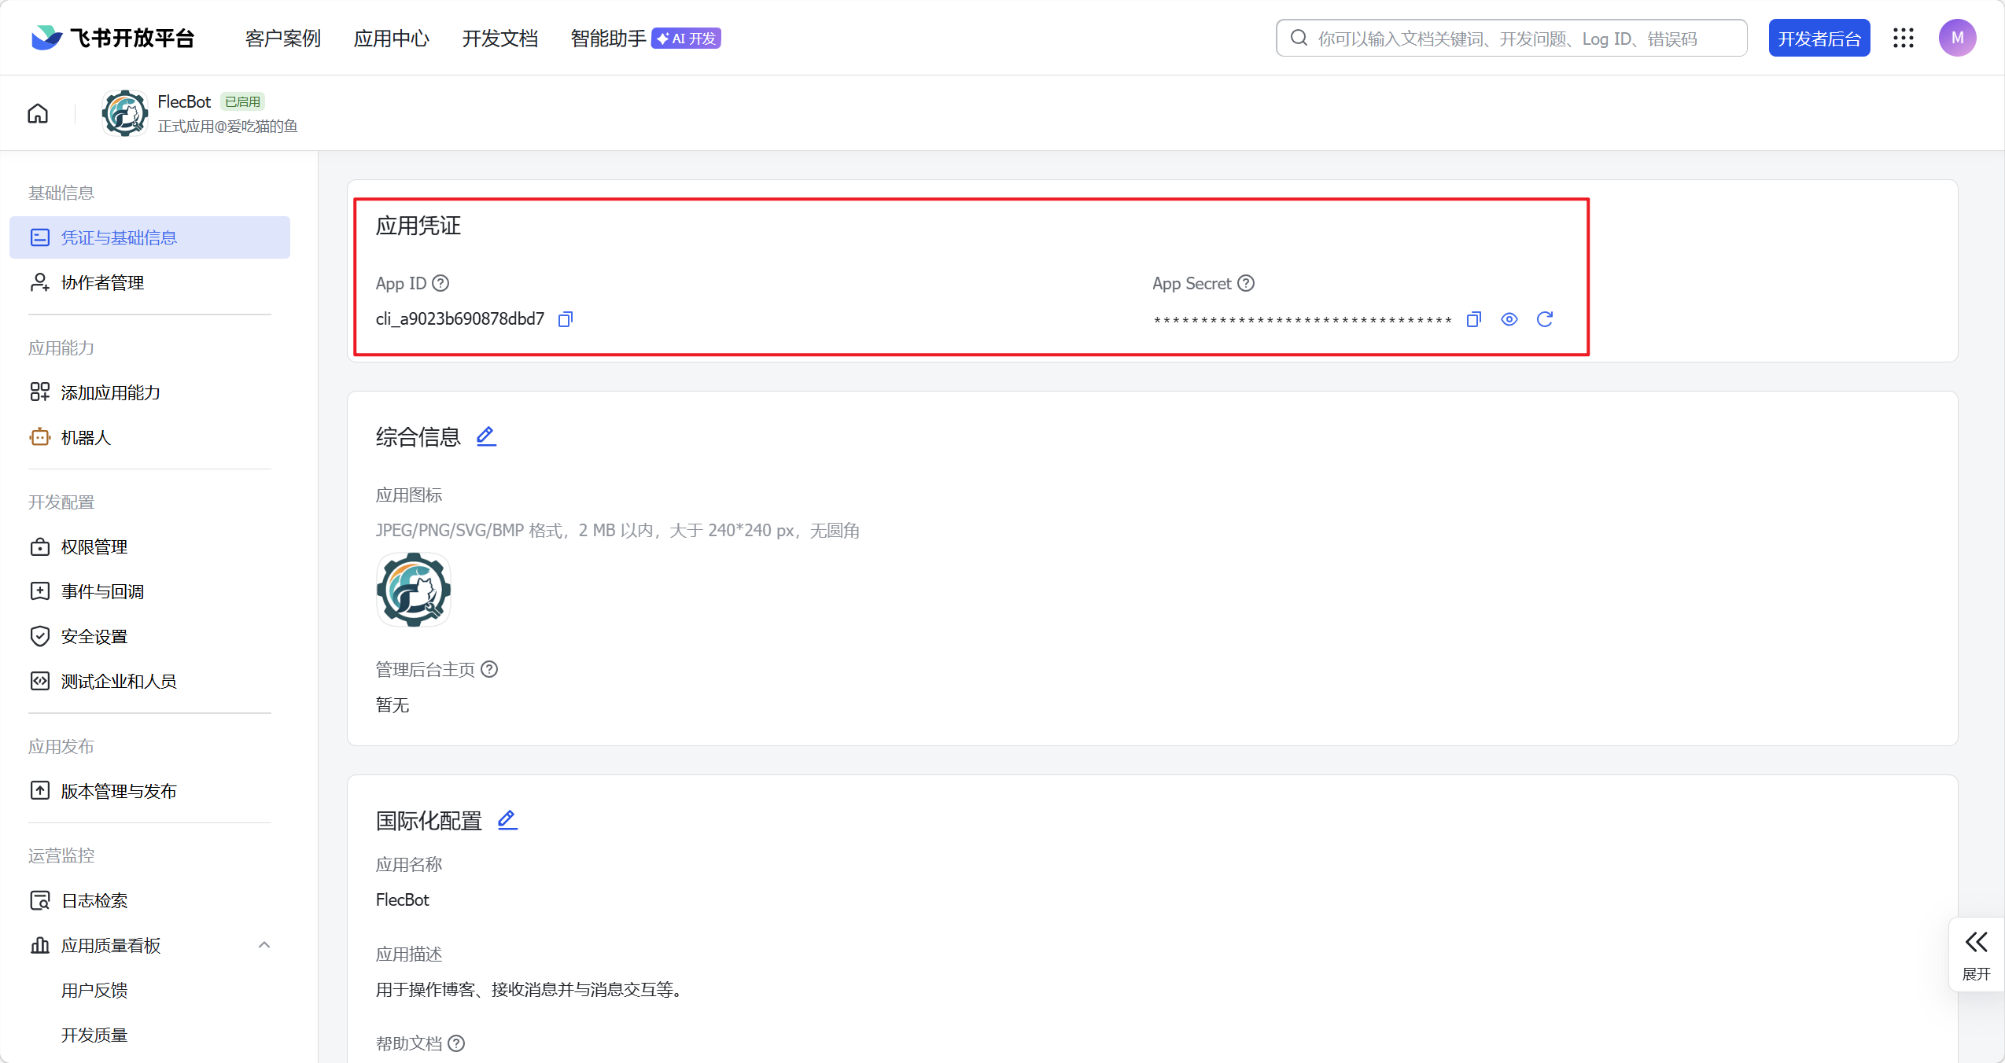The image size is (2005, 1063).
Task: Go to home via house icon
Action: (38, 113)
